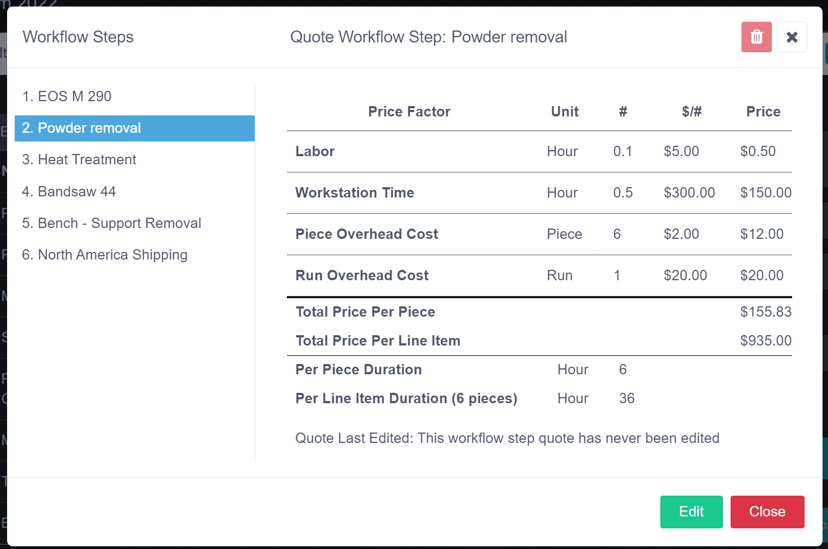Open Bench - Support Removal step
Image resolution: width=828 pixels, height=549 pixels.
(112, 223)
